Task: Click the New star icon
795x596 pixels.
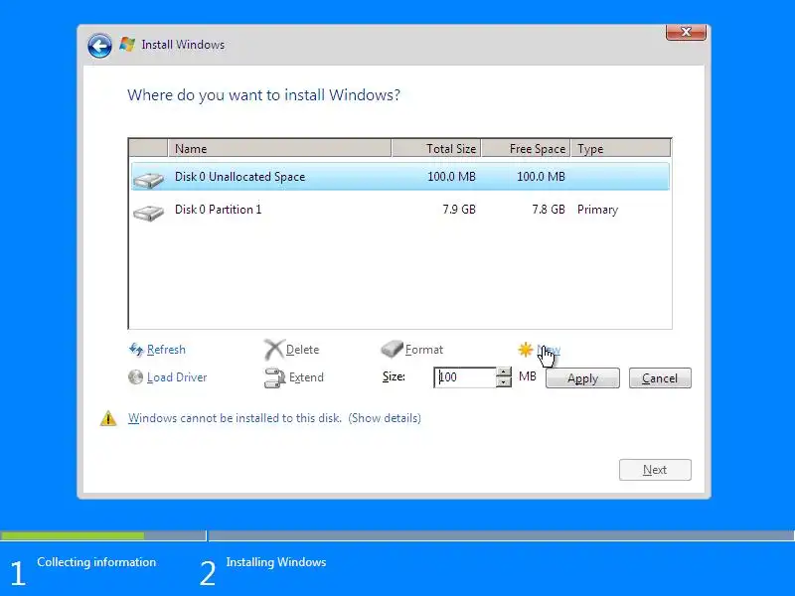Action: click(x=526, y=350)
